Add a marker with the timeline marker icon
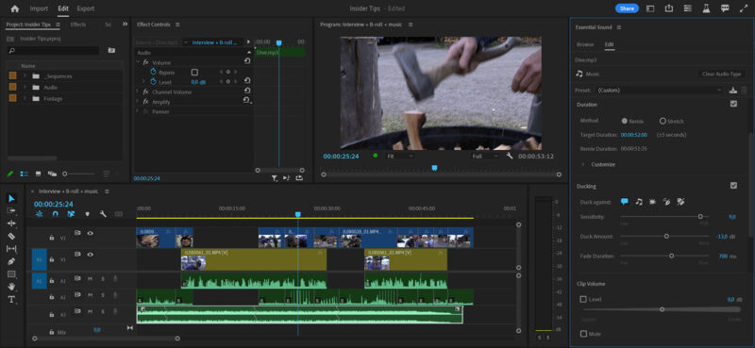Viewport: 755px width, 348px height. 87,214
